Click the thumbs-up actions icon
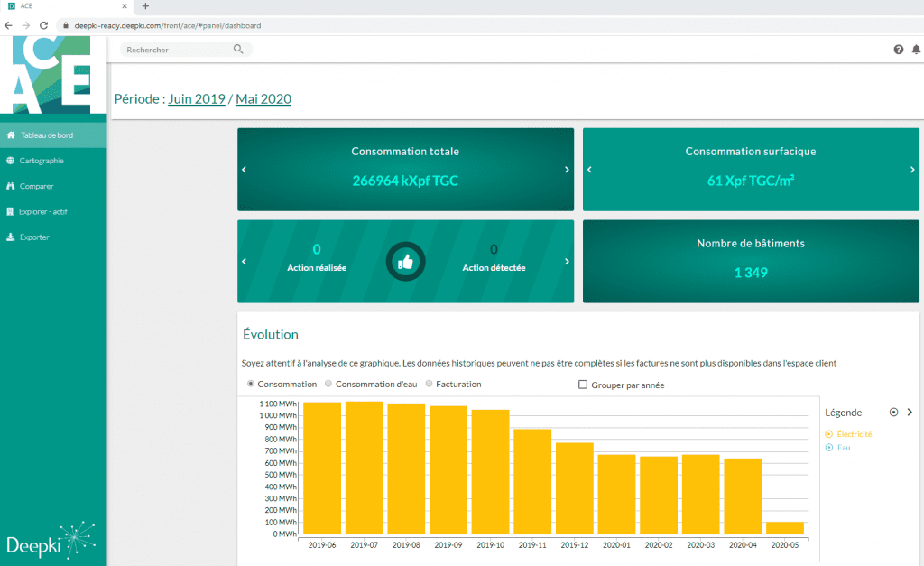This screenshot has width=924, height=566. [x=405, y=262]
